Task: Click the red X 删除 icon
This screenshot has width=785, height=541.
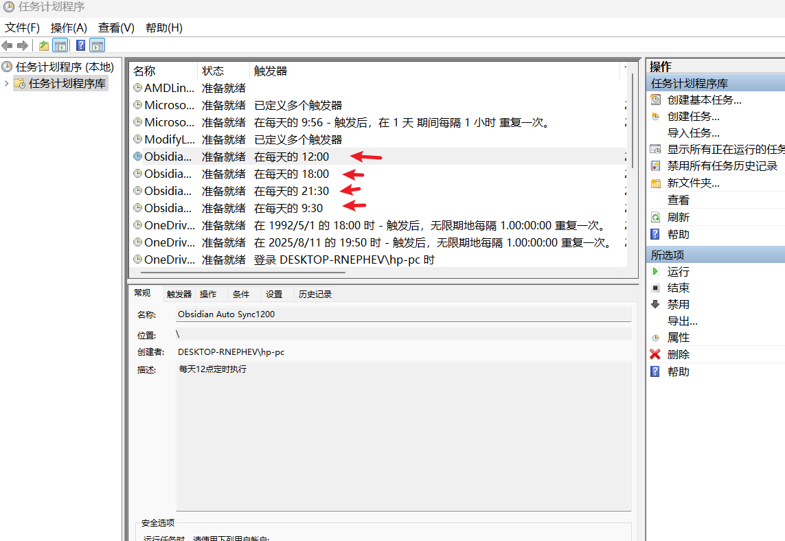Action: (x=655, y=354)
